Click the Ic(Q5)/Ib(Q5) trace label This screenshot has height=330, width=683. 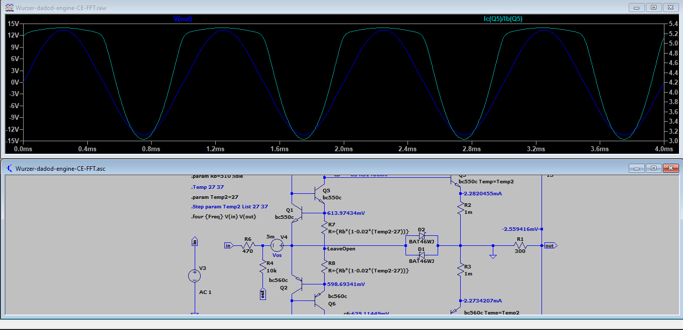pyautogui.click(x=503, y=19)
